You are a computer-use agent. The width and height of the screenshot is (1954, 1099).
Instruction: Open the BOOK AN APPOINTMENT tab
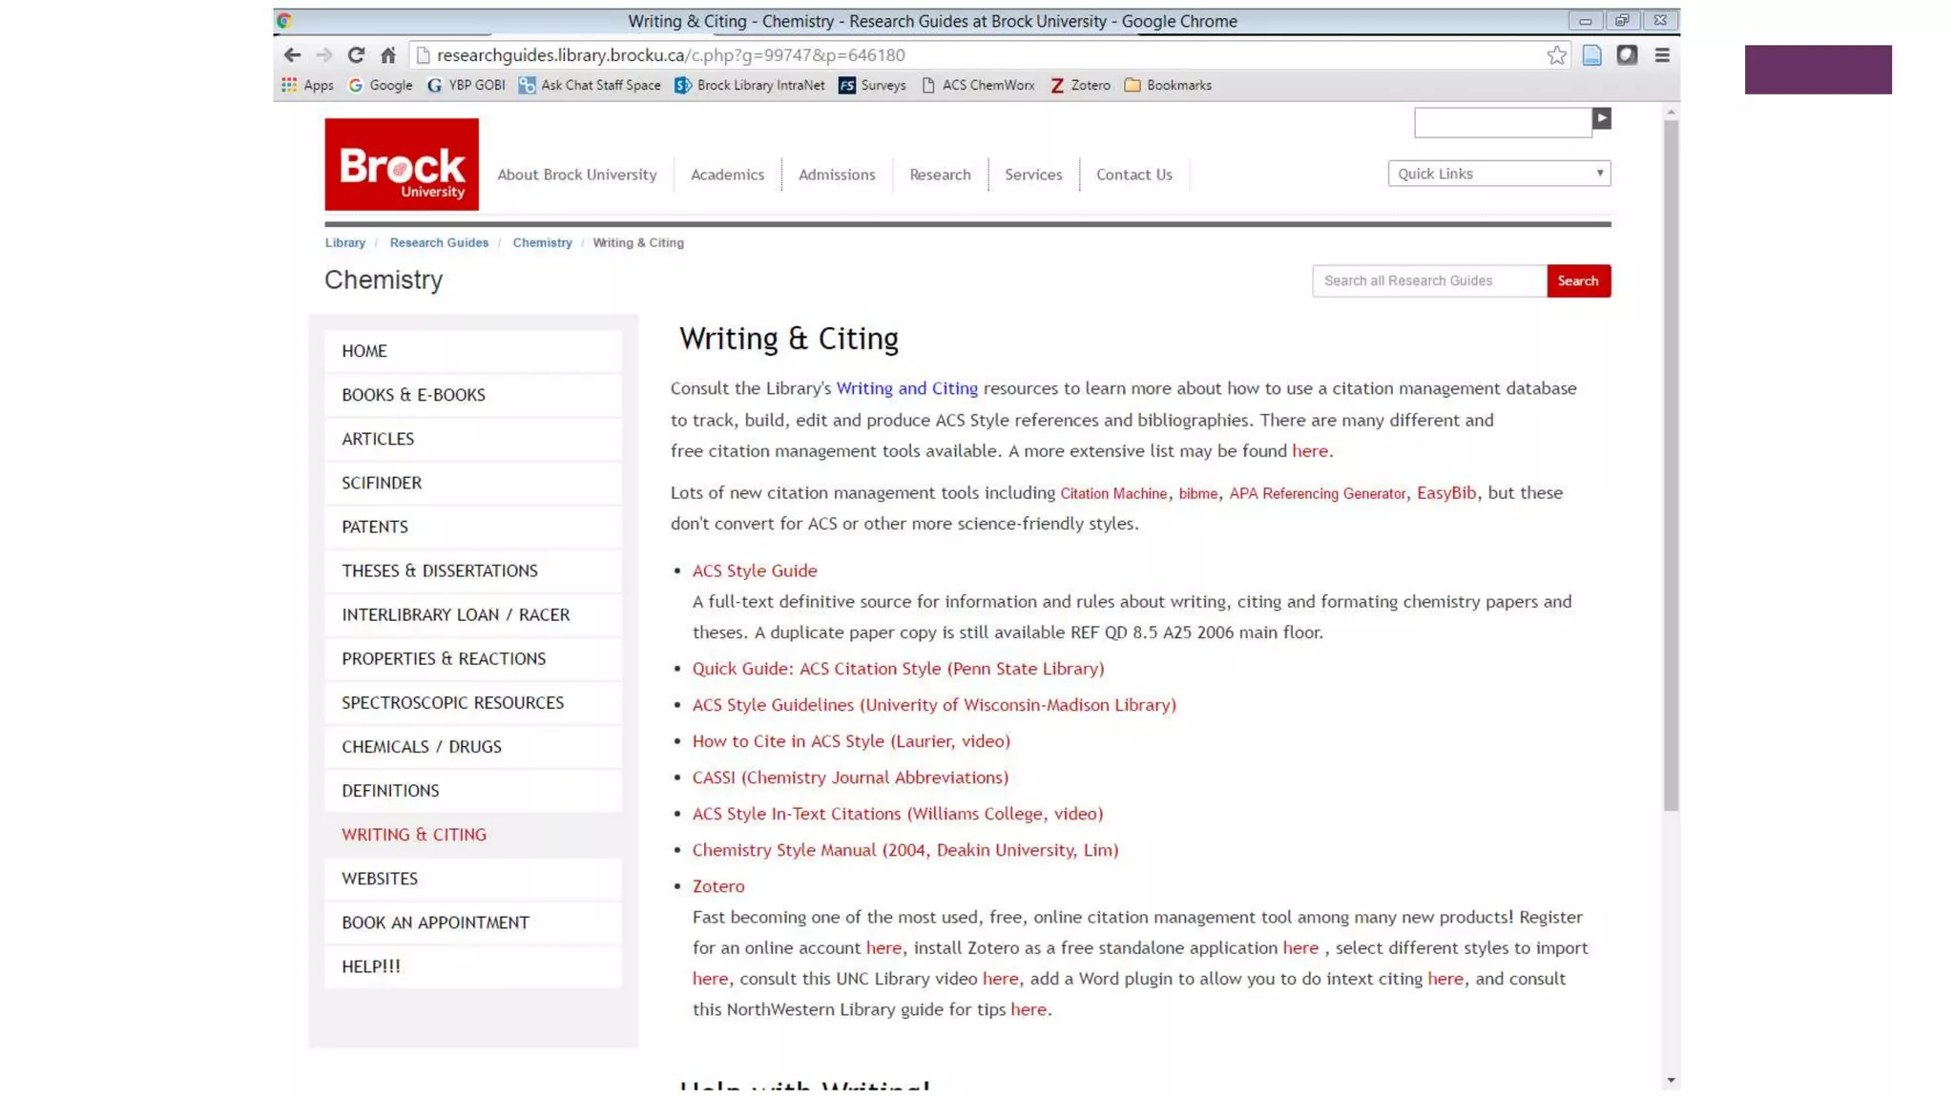tap(435, 923)
